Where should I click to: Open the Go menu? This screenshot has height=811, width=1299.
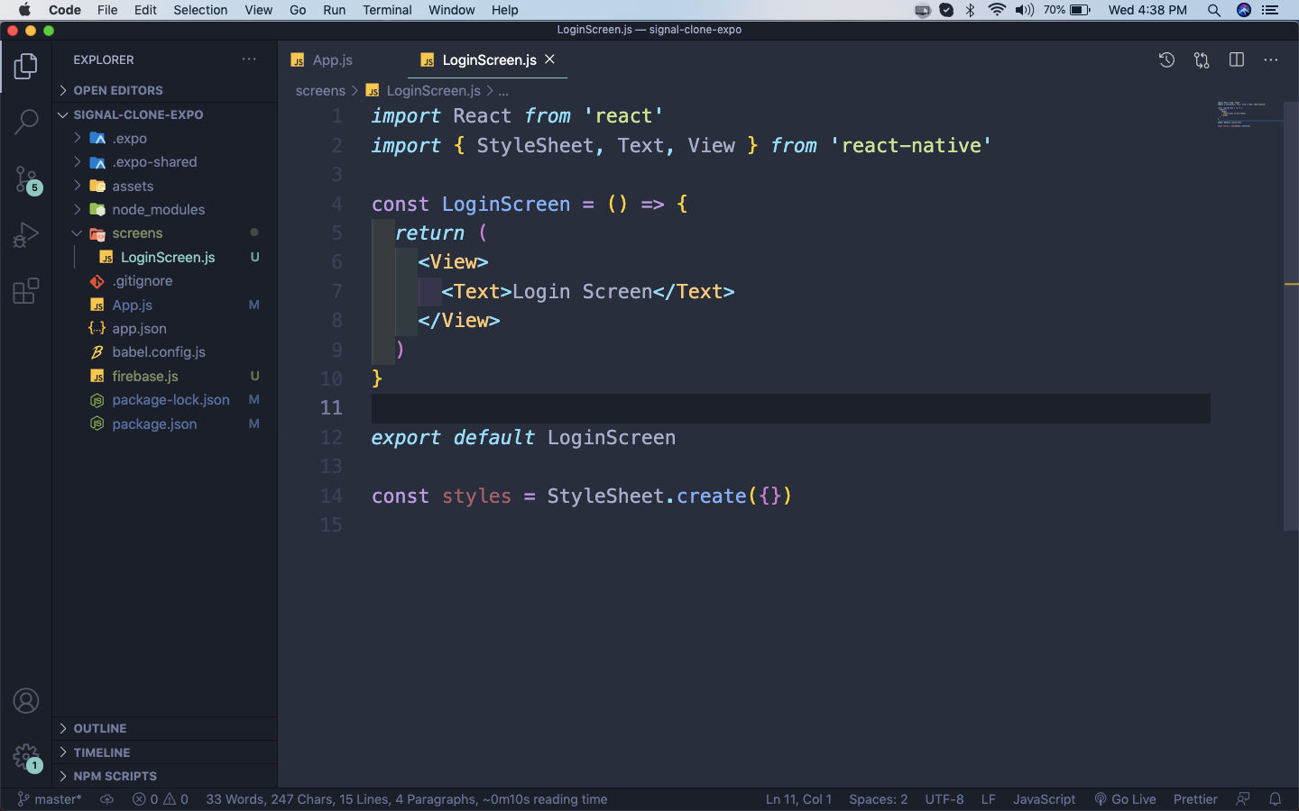coord(298,10)
